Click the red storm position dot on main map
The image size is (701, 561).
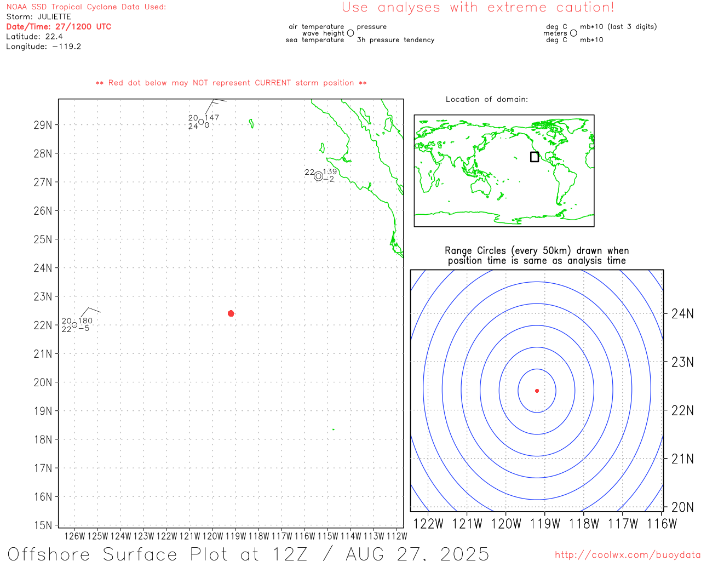[x=231, y=313]
